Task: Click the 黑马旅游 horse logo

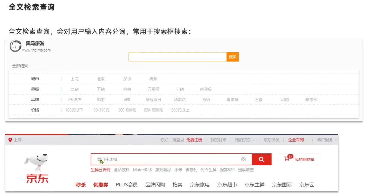Action: [x=15, y=46]
